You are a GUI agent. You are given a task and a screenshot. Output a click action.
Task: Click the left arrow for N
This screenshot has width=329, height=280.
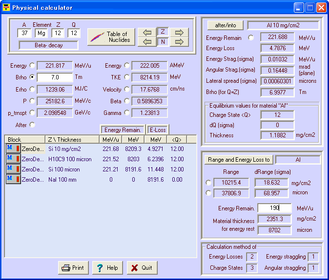[147, 42]
